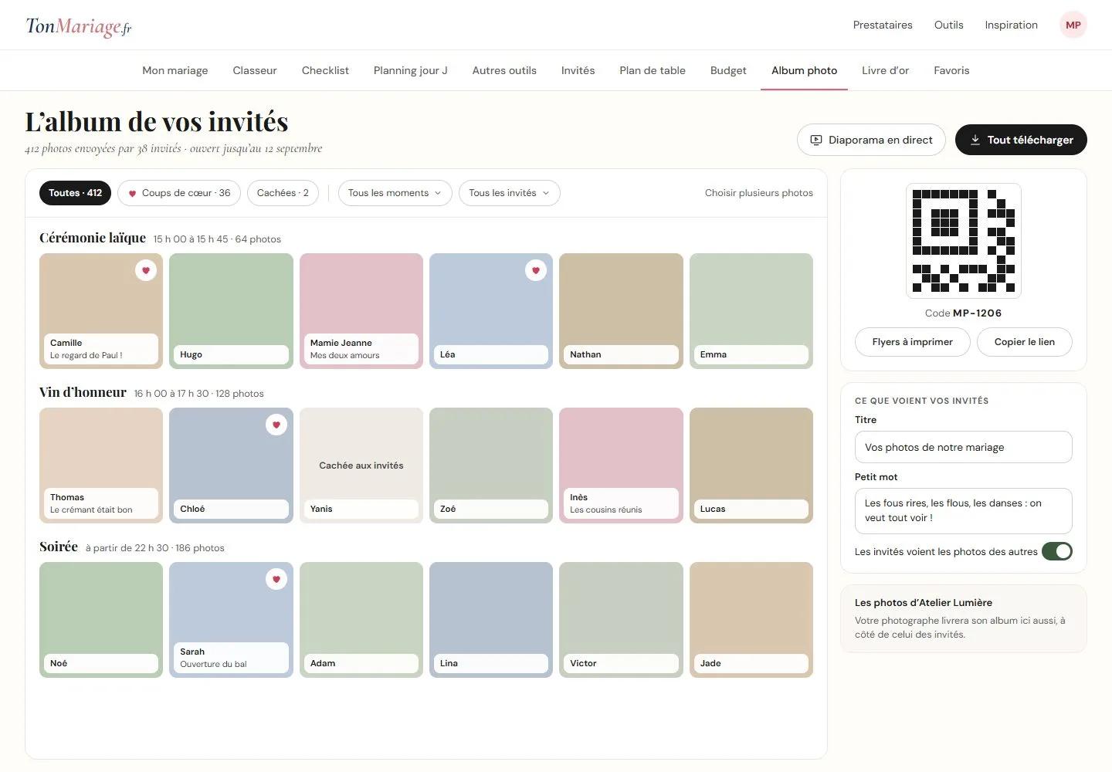Click 'Tout télécharger' button
Viewport: 1112px width, 772px height.
point(1021,140)
